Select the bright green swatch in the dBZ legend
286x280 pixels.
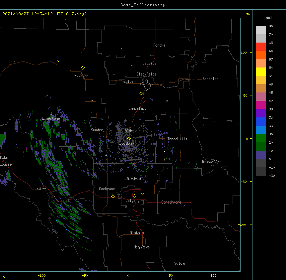point(261,138)
